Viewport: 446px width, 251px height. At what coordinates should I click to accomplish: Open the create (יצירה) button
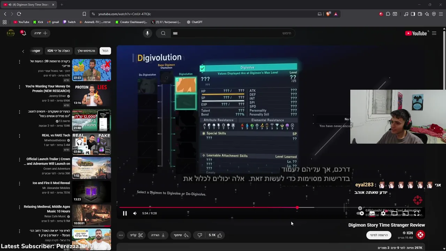(41, 33)
